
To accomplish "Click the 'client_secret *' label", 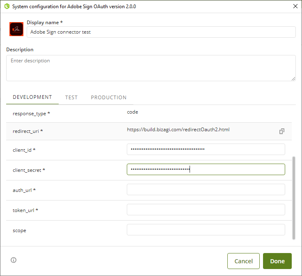I will pyautogui.click(x=29, y=170).
